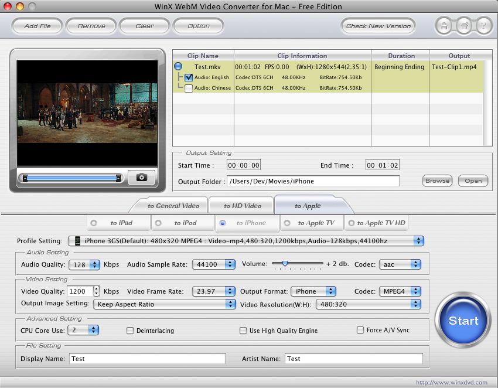
Task: Open the home page icon button
Action: click(x=464, y=26)
